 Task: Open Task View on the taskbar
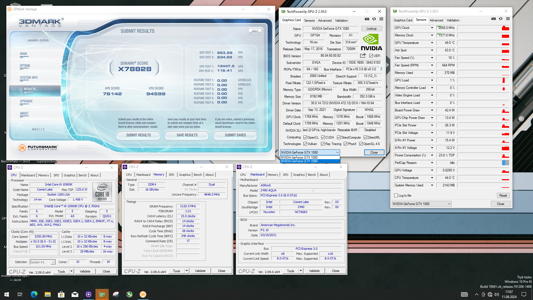coord(20,294)
